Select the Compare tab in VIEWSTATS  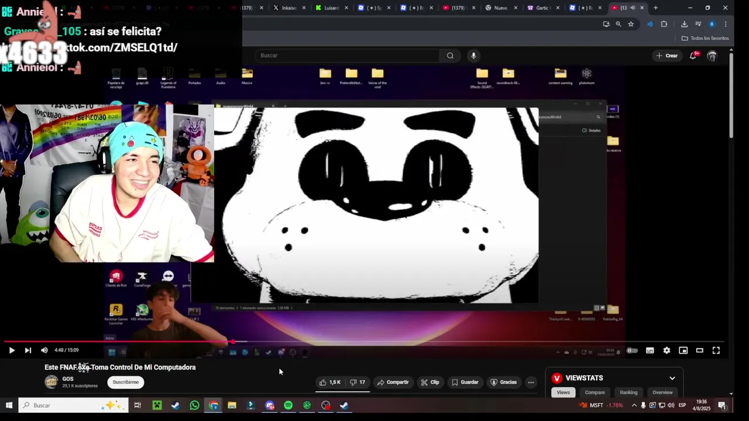[x=595, y=392]
